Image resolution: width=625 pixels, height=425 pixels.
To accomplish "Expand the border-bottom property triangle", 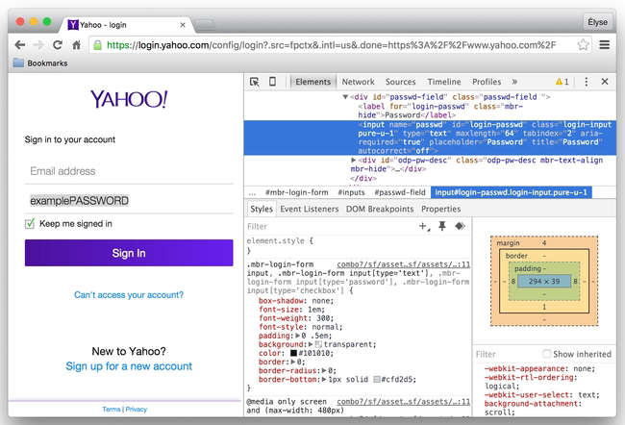I will tap(324, 379).
